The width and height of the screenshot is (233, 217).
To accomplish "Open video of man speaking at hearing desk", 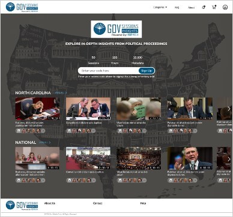I will coord(190,108).
